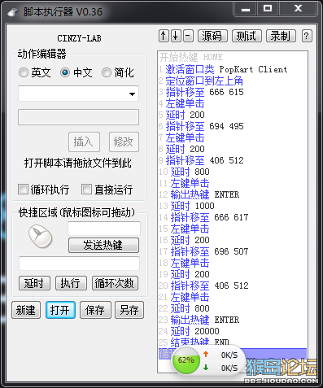The image size is (323, 388).
Task: Select line 21 左键单击
Action: click(233, 297)
